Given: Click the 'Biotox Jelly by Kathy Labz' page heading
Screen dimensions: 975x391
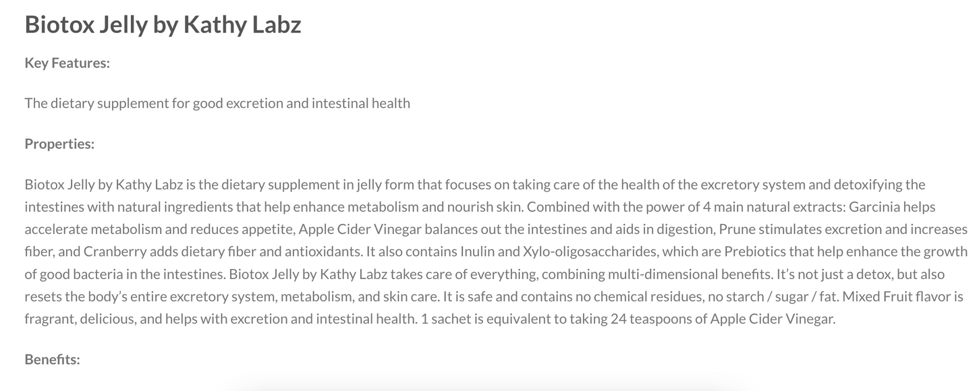Looking at the screenshot, I should [163, 25].
